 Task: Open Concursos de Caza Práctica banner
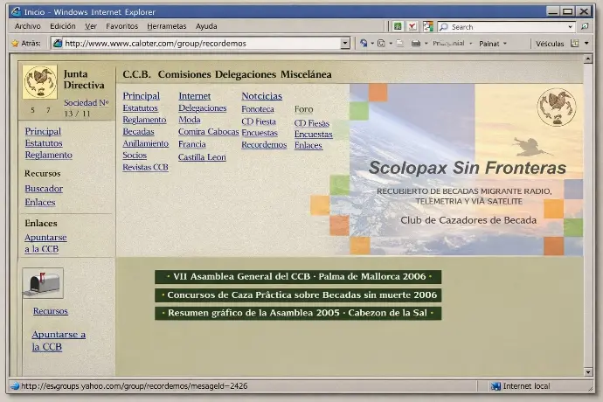click(x=298, y=295)
